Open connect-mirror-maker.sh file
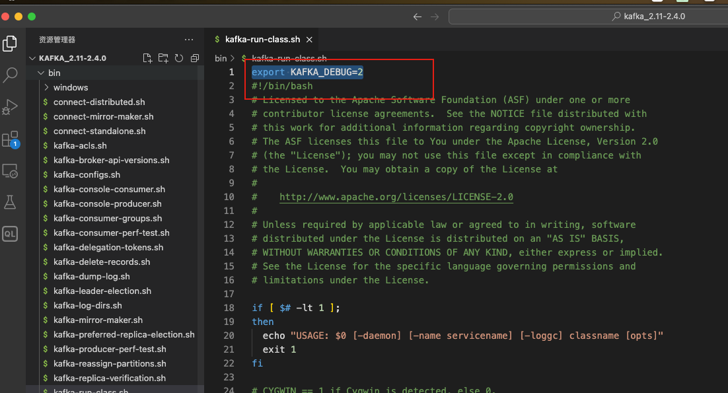 click(103, 116)
